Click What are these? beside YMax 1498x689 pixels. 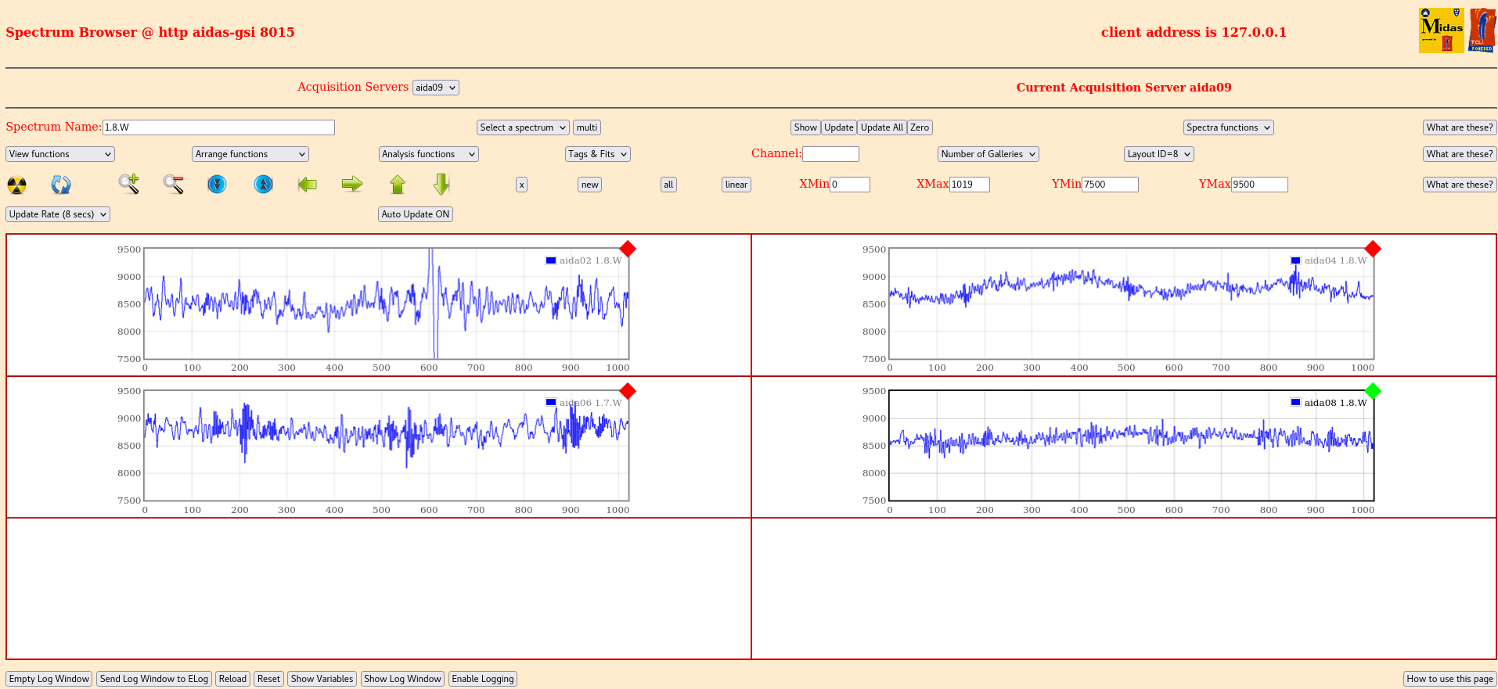tap(1460, 185)
